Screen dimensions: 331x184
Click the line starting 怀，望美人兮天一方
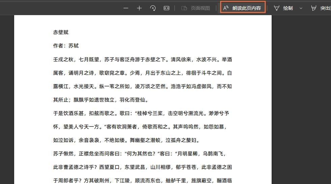pos(140,127)
